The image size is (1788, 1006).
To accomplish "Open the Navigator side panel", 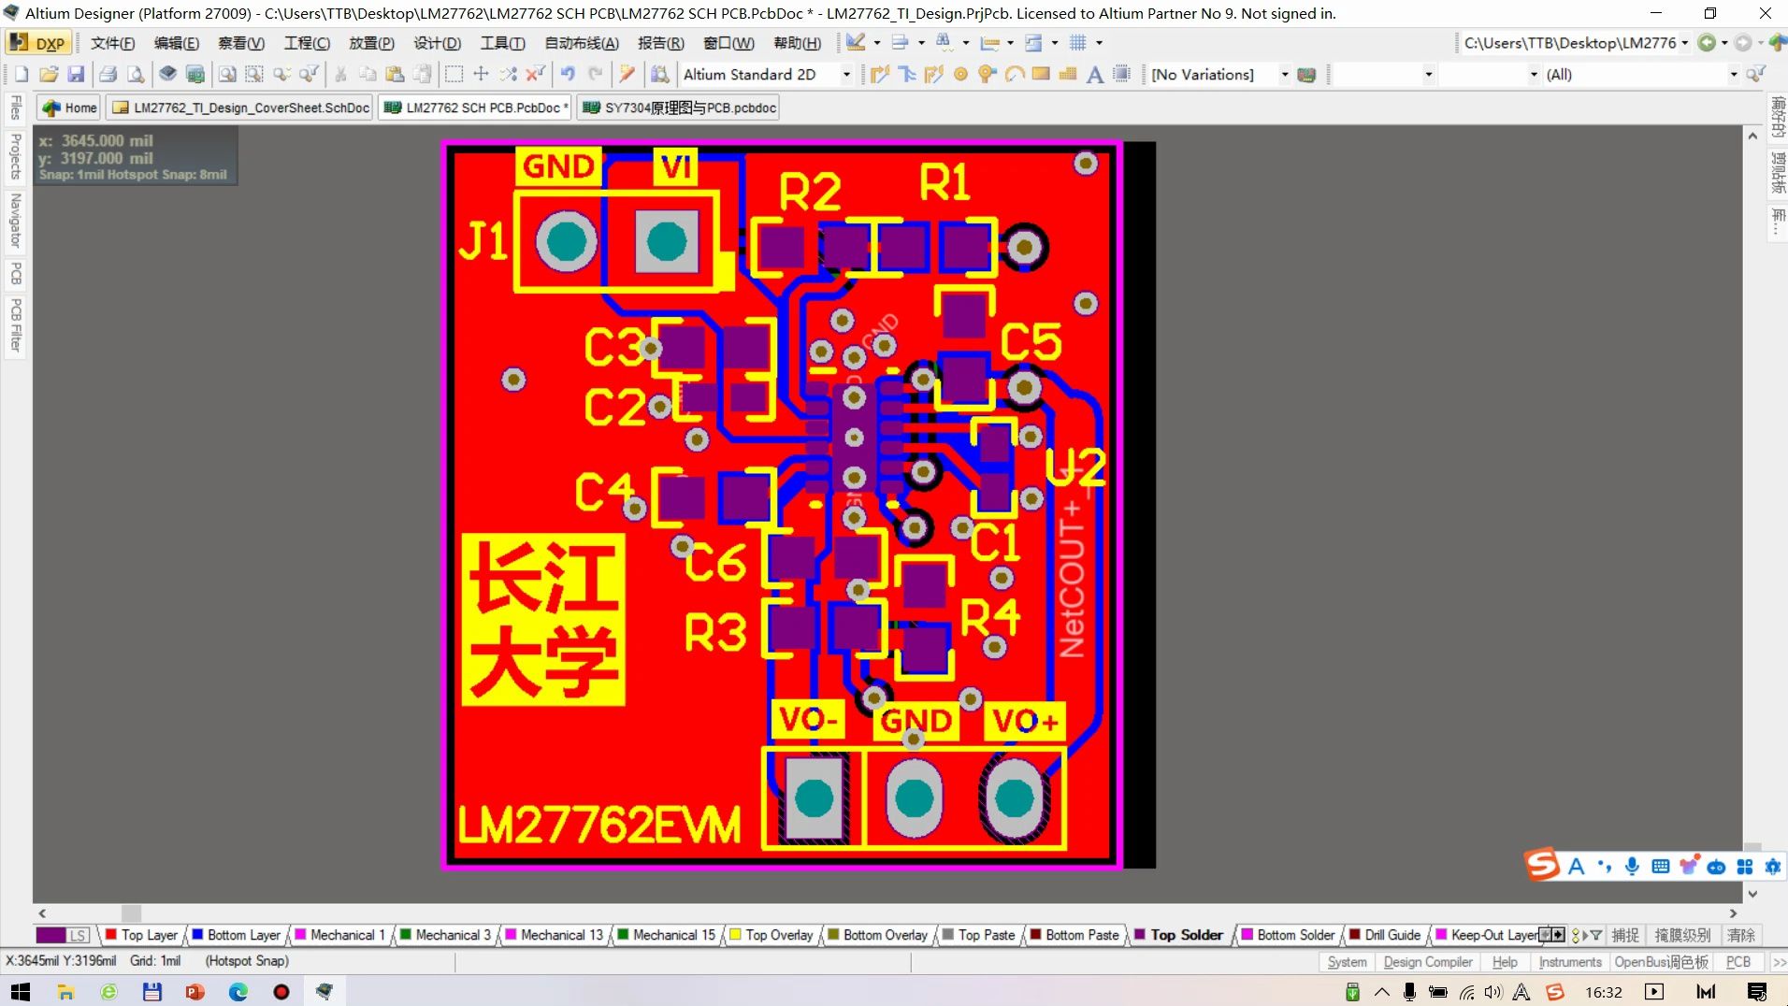I will coord(15,221).
